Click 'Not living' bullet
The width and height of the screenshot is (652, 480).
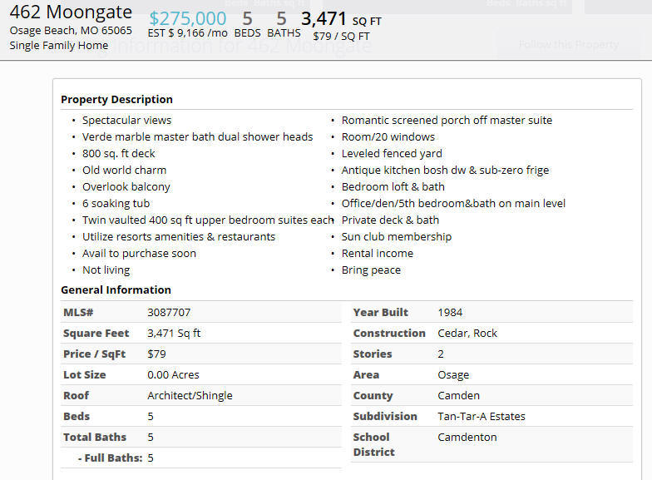(x=106, y=270)
